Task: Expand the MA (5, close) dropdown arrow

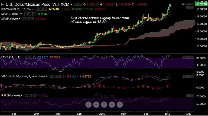Action: click(x=19, y=19)
